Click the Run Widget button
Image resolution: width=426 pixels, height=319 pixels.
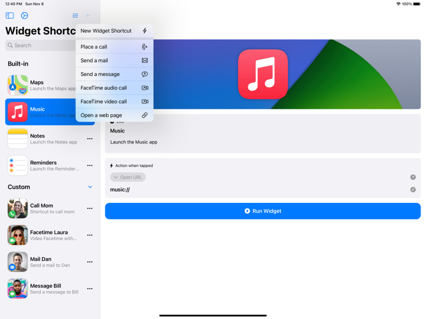(263, 211)
